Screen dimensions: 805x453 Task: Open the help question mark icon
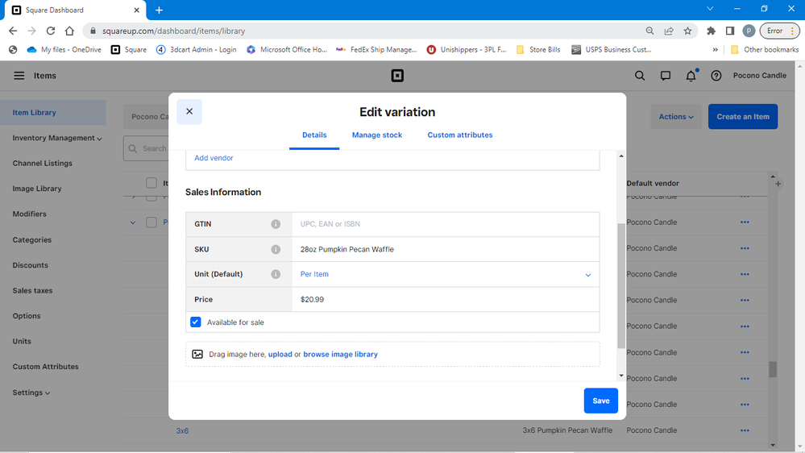click(716, 76)
